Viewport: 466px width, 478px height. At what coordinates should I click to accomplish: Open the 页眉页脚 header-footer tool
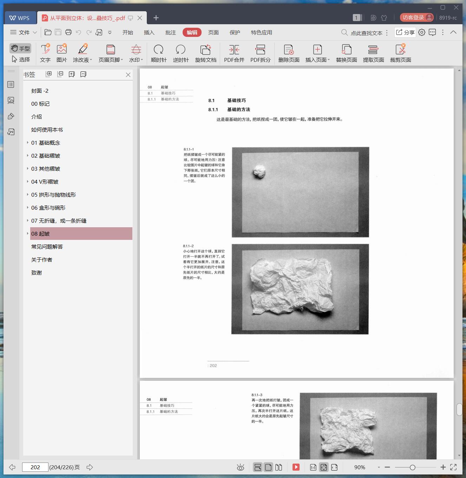point(111,53)
